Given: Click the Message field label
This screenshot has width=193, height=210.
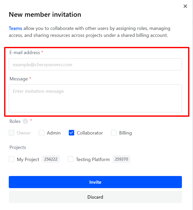Looking at the screenshot, I should pyautogui.click(x=19, y=79).
